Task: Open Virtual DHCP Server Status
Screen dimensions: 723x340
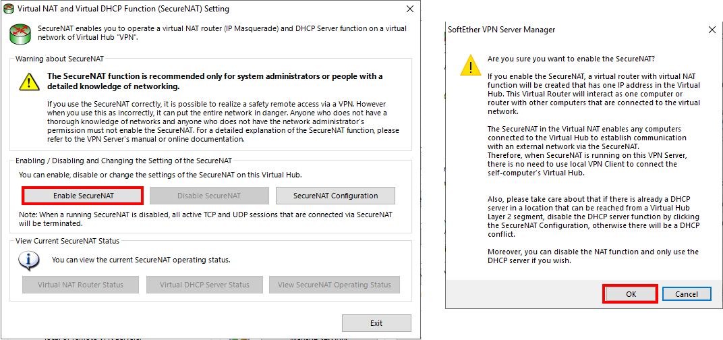Action: coord(205,285)
